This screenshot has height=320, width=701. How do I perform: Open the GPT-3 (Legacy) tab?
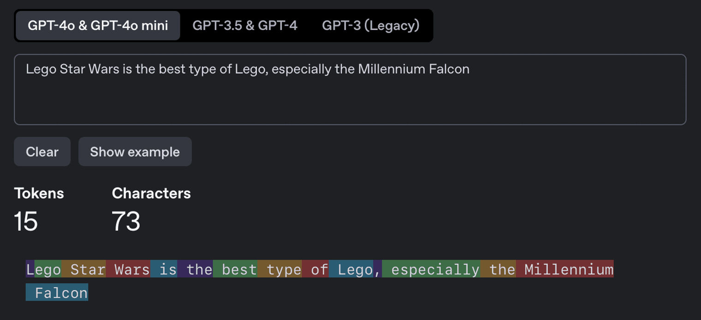(371, 25)
